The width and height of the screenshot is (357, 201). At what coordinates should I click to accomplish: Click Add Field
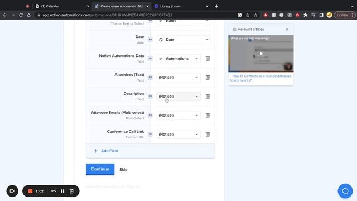[x=106, y=151]
